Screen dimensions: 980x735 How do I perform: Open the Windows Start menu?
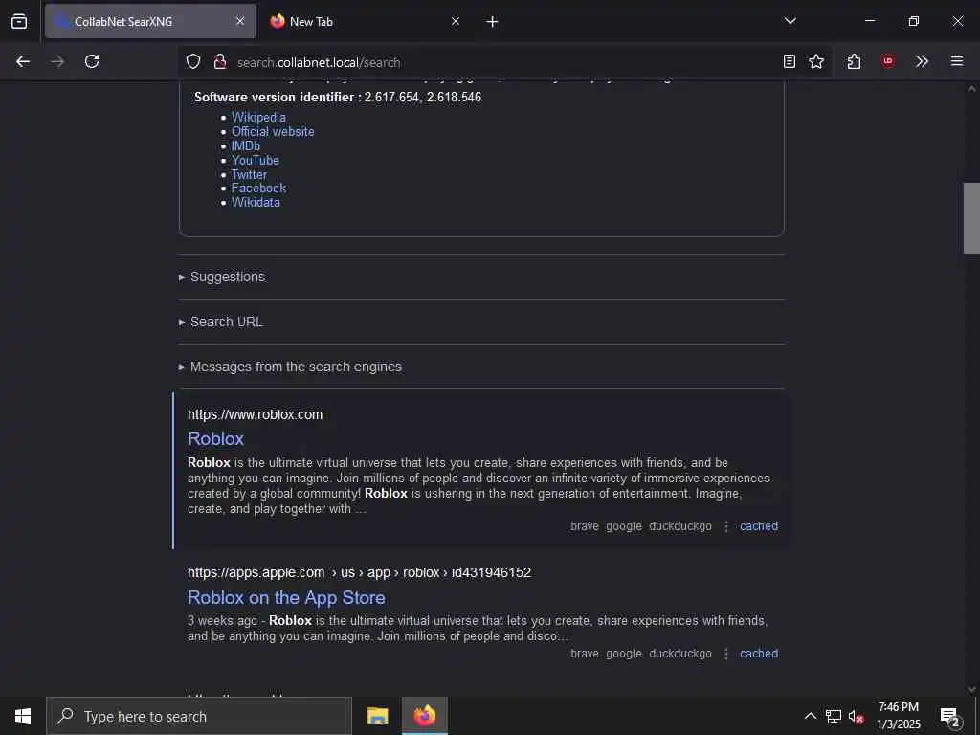23,716
